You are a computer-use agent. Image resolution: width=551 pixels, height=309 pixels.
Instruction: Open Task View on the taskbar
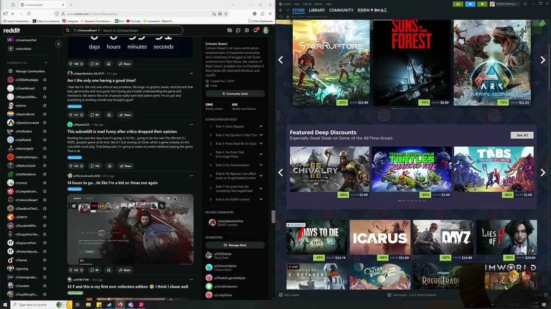[x=77, y=305]
